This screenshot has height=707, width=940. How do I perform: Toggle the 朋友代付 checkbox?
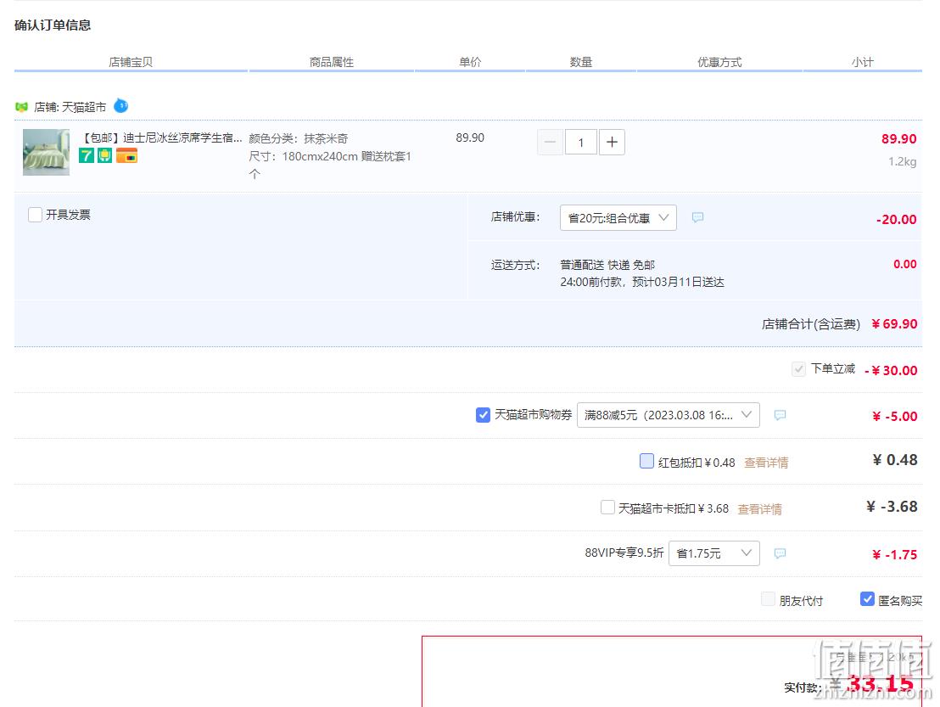[768, 599]
